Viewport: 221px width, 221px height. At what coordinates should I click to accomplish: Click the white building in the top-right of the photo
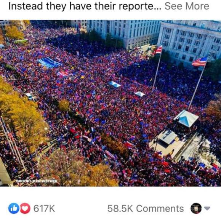pyautogui.click(x=189, y=41)
